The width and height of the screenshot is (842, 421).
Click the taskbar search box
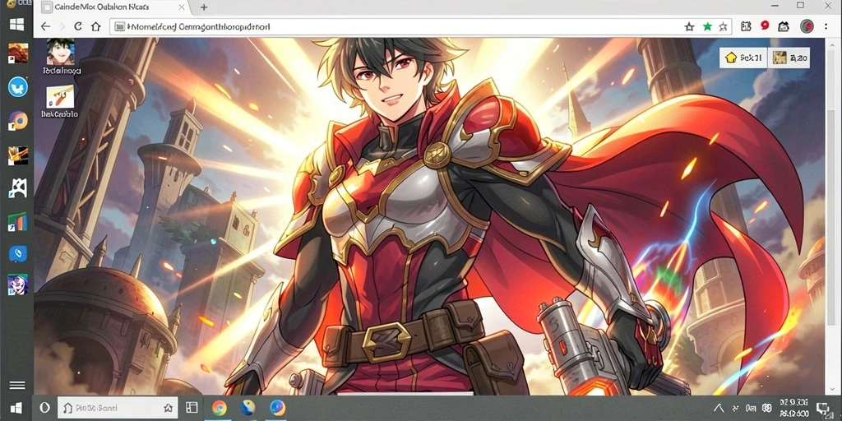[117, 408]
